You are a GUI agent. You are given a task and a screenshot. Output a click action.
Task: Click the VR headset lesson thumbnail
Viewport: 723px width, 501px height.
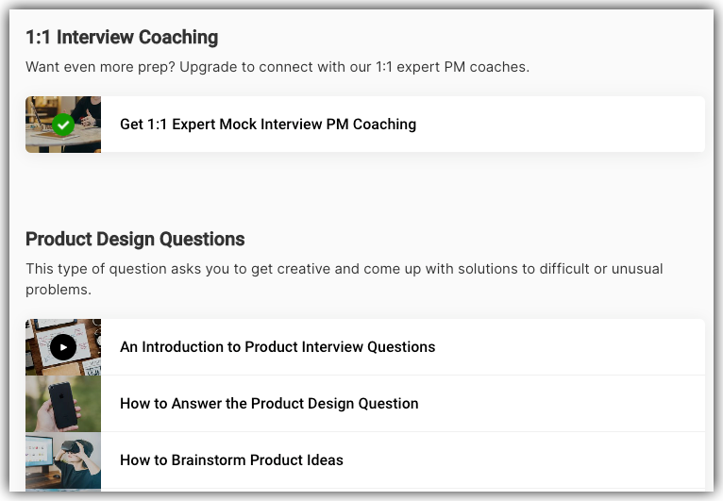(63, 459)
